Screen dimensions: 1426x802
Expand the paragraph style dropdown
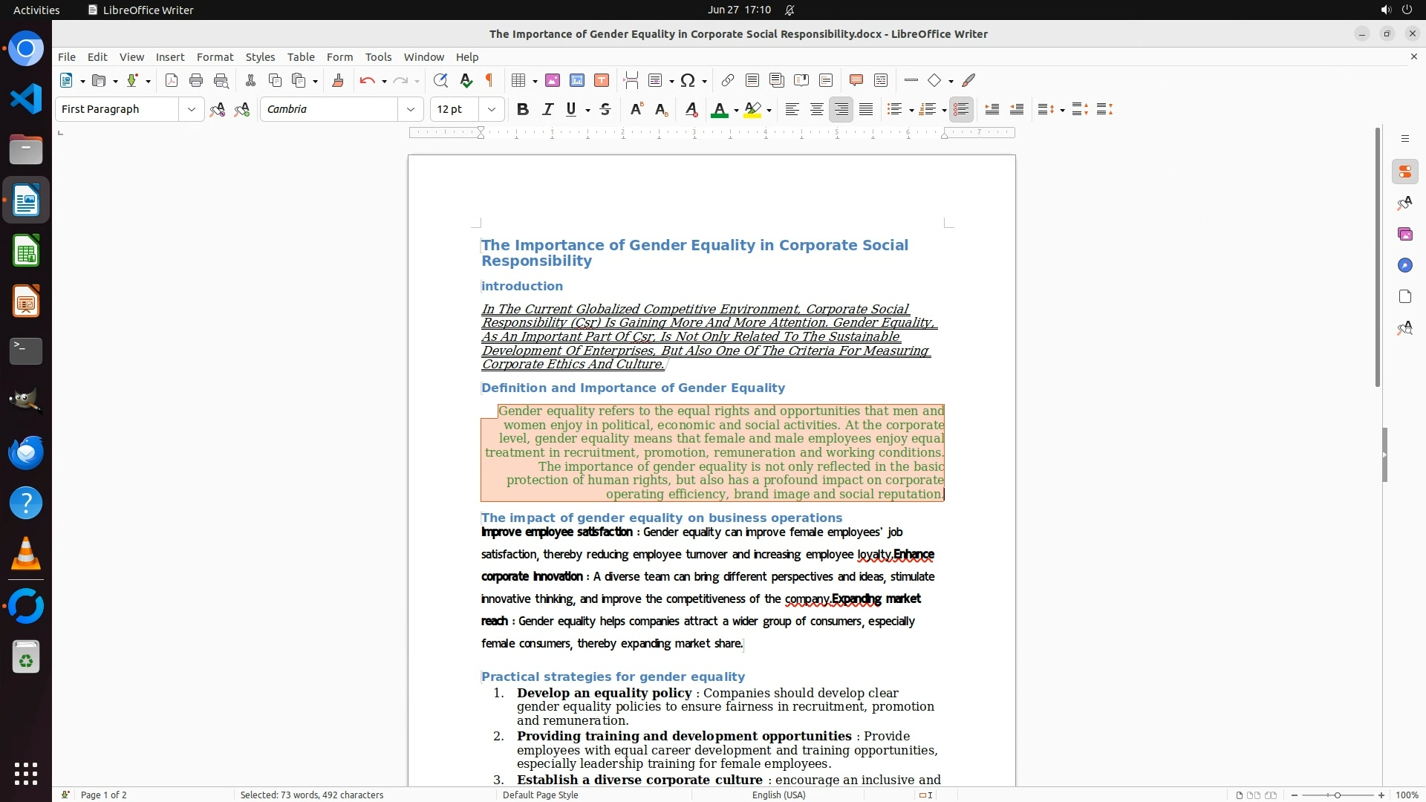[x=191, y=109]
